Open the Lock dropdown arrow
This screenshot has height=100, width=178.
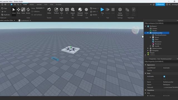click(97, 11)
